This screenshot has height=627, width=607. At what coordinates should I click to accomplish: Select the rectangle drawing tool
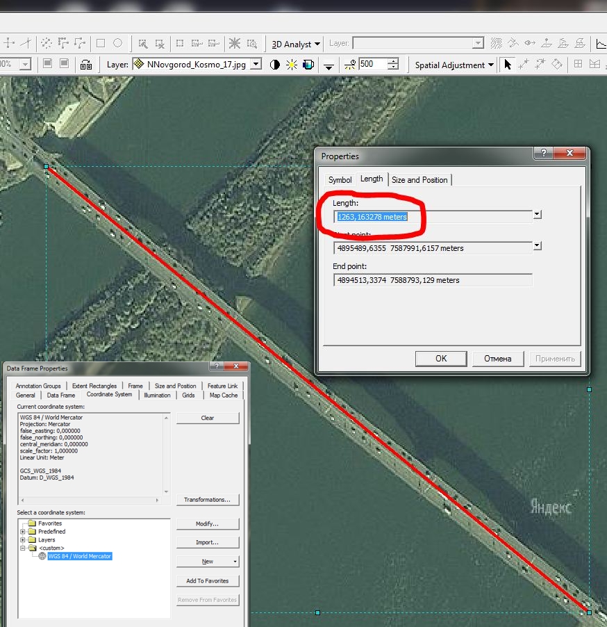[x=100, y=43]
